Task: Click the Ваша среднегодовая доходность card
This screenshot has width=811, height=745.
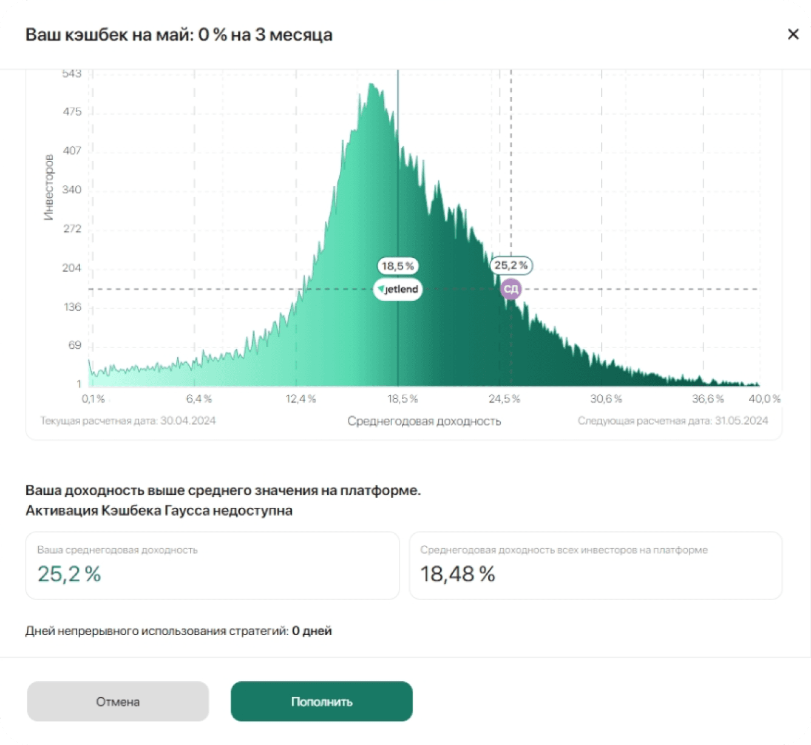Action: pos(212,565)
